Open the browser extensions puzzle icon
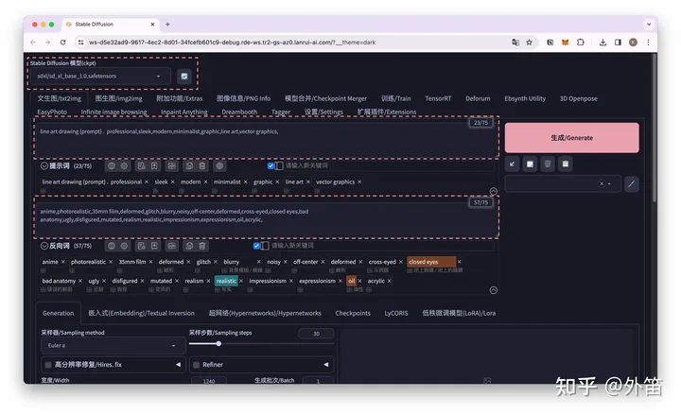The height and width of the screenshot is (415, 681). click(x=580, y=43)
